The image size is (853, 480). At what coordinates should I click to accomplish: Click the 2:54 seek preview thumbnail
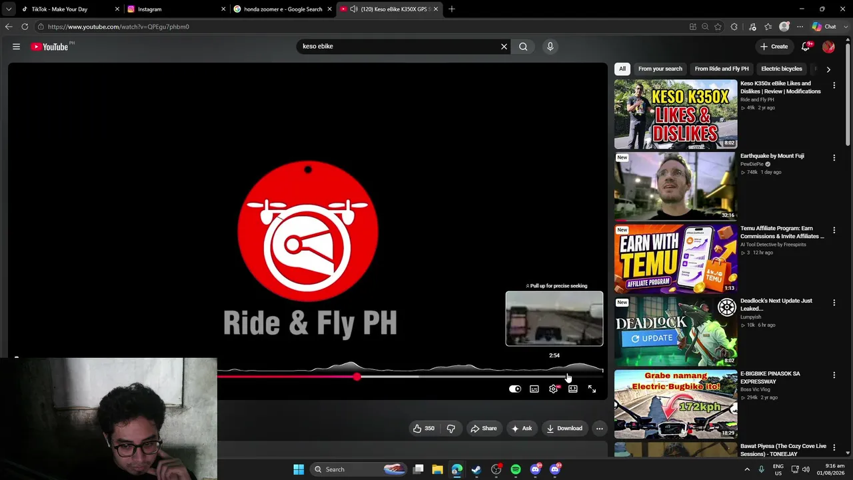(x=554, y=319)
